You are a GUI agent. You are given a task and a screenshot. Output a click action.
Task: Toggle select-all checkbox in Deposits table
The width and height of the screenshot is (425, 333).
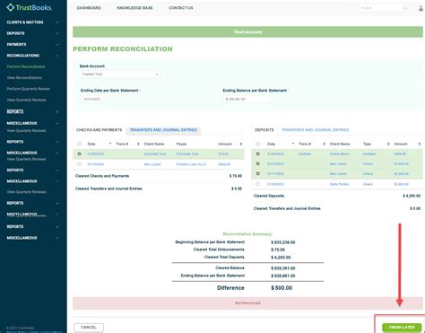point(258,144)
